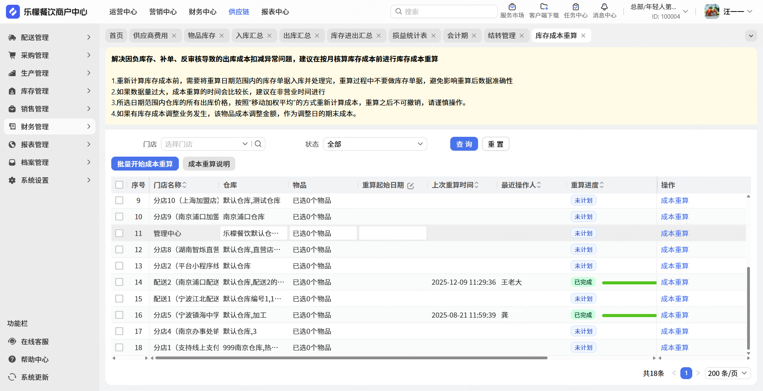This screenshot has width=763, height=391.
Task: Check the row 10 分店9 checkbox
Action: click(119, 217)
